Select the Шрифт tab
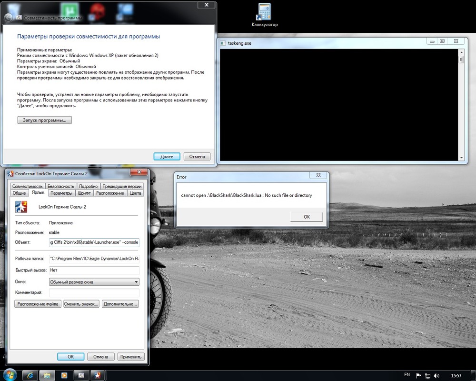The height and width of the screenshot is (381, 476). point(84,193)
